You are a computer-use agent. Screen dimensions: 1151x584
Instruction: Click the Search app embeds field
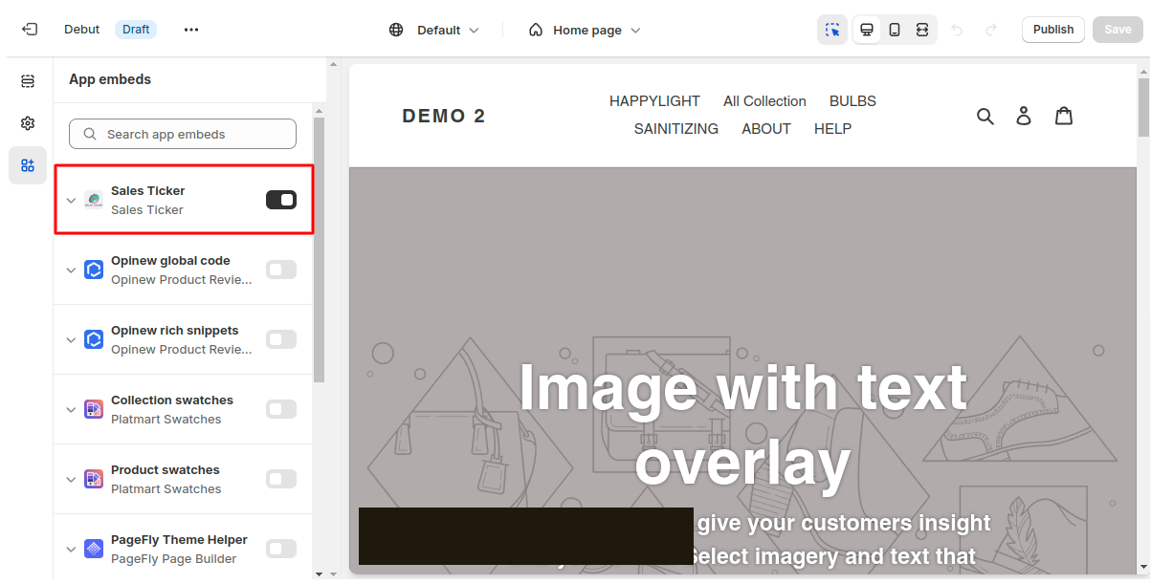pos(183,134)
